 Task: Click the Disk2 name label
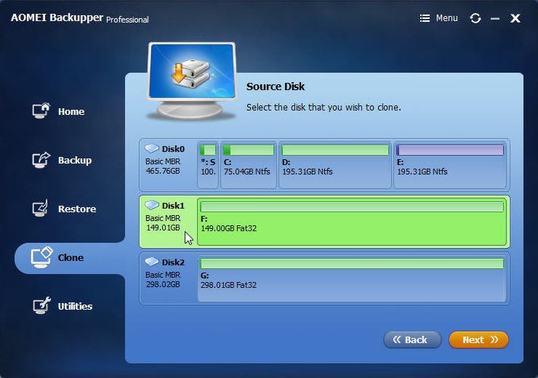click(x=173, y=262)
